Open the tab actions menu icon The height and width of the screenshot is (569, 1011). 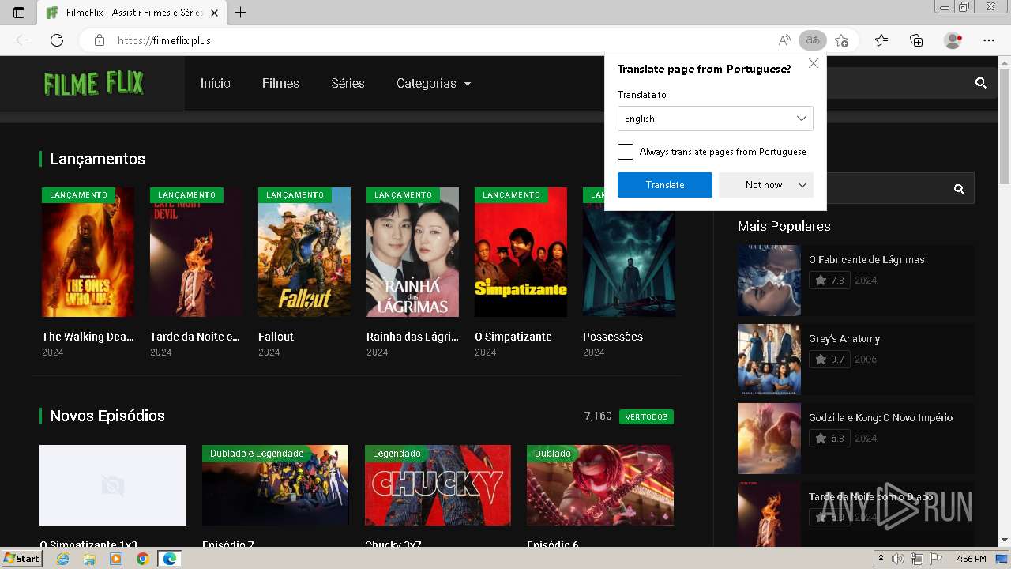pyautogui.click(x=19, y=13)
